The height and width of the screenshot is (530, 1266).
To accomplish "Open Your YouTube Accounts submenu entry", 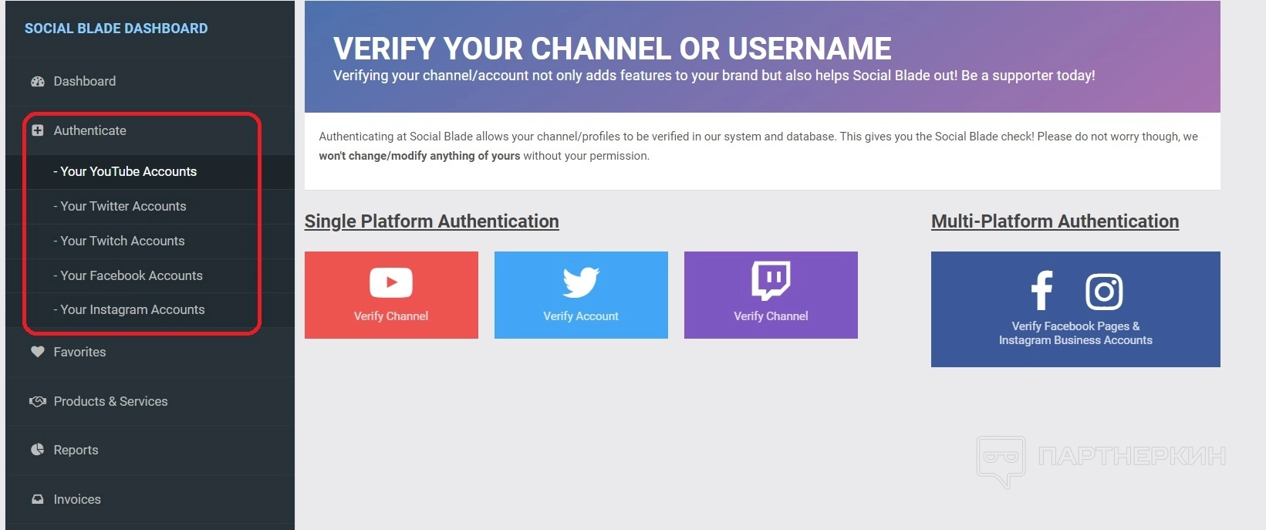I will (150, 172).
